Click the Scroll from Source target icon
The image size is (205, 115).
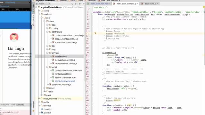click(x=72, y=4)
